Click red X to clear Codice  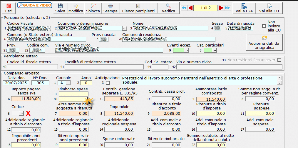[x=29, y=113]
